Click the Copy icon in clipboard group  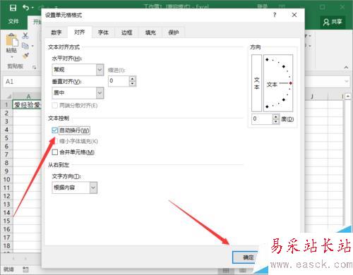[25, 46]
